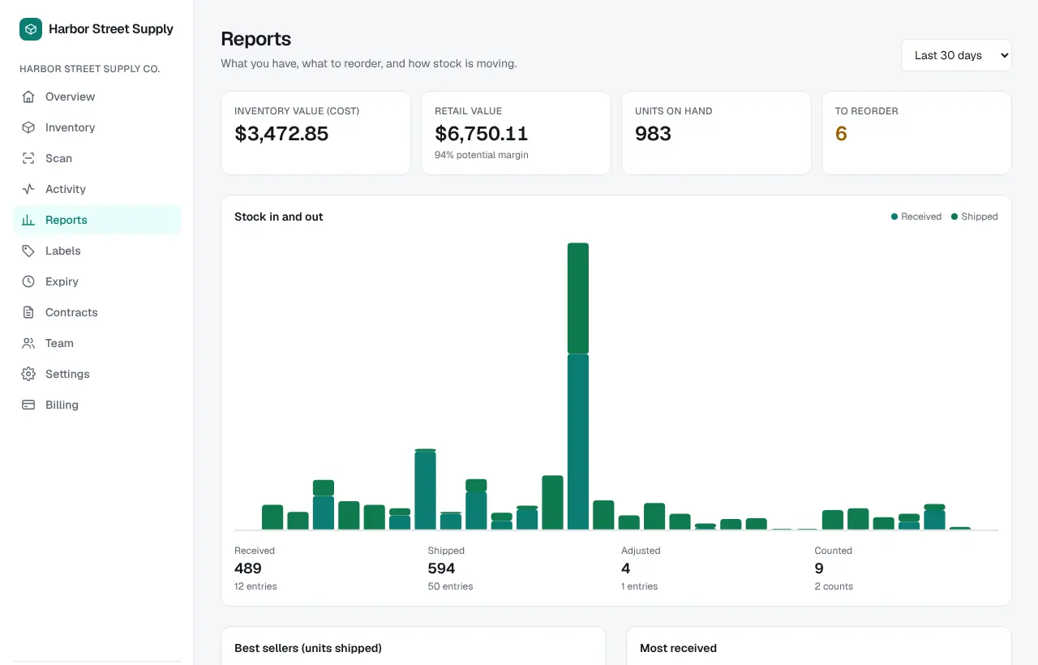Click the Reports bar chart icon
1038x665 pixels.
pos(28,220)
